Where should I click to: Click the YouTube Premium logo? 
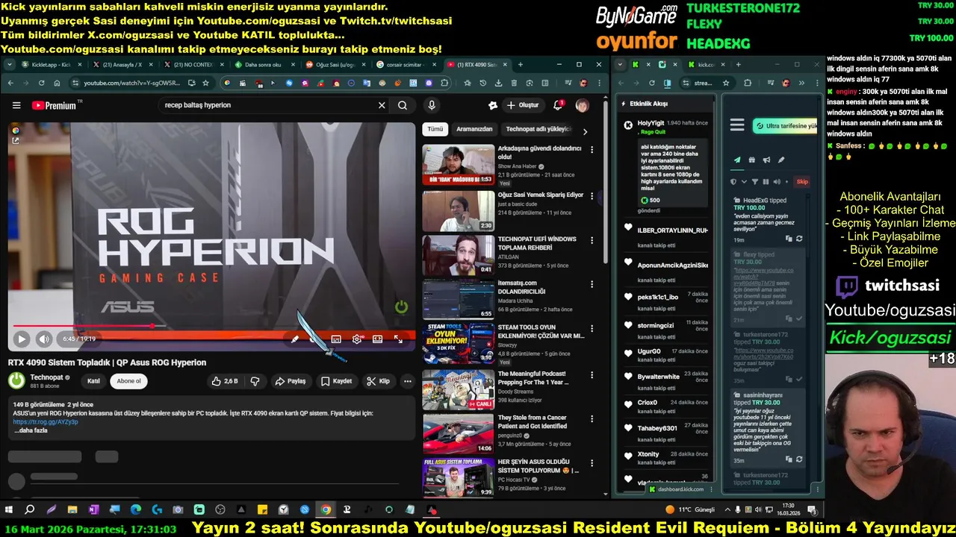[x=54, y=105]
